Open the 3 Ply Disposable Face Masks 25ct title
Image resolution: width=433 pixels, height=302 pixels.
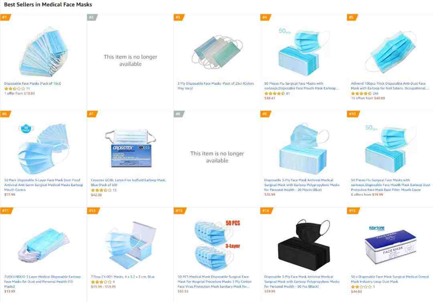[x=215, y=86]
